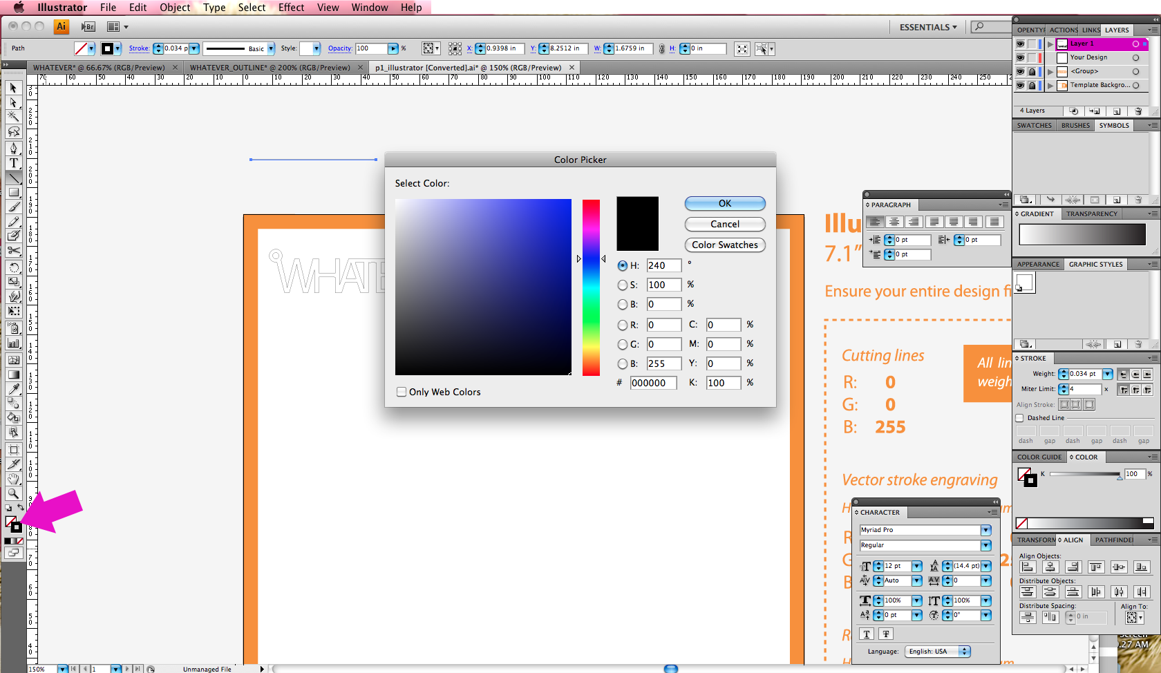The width and height of the screenshot is (1161, 673).
Task: Expand the Layer 1 disclosure triangle
Action: [x=1050, y=44]
